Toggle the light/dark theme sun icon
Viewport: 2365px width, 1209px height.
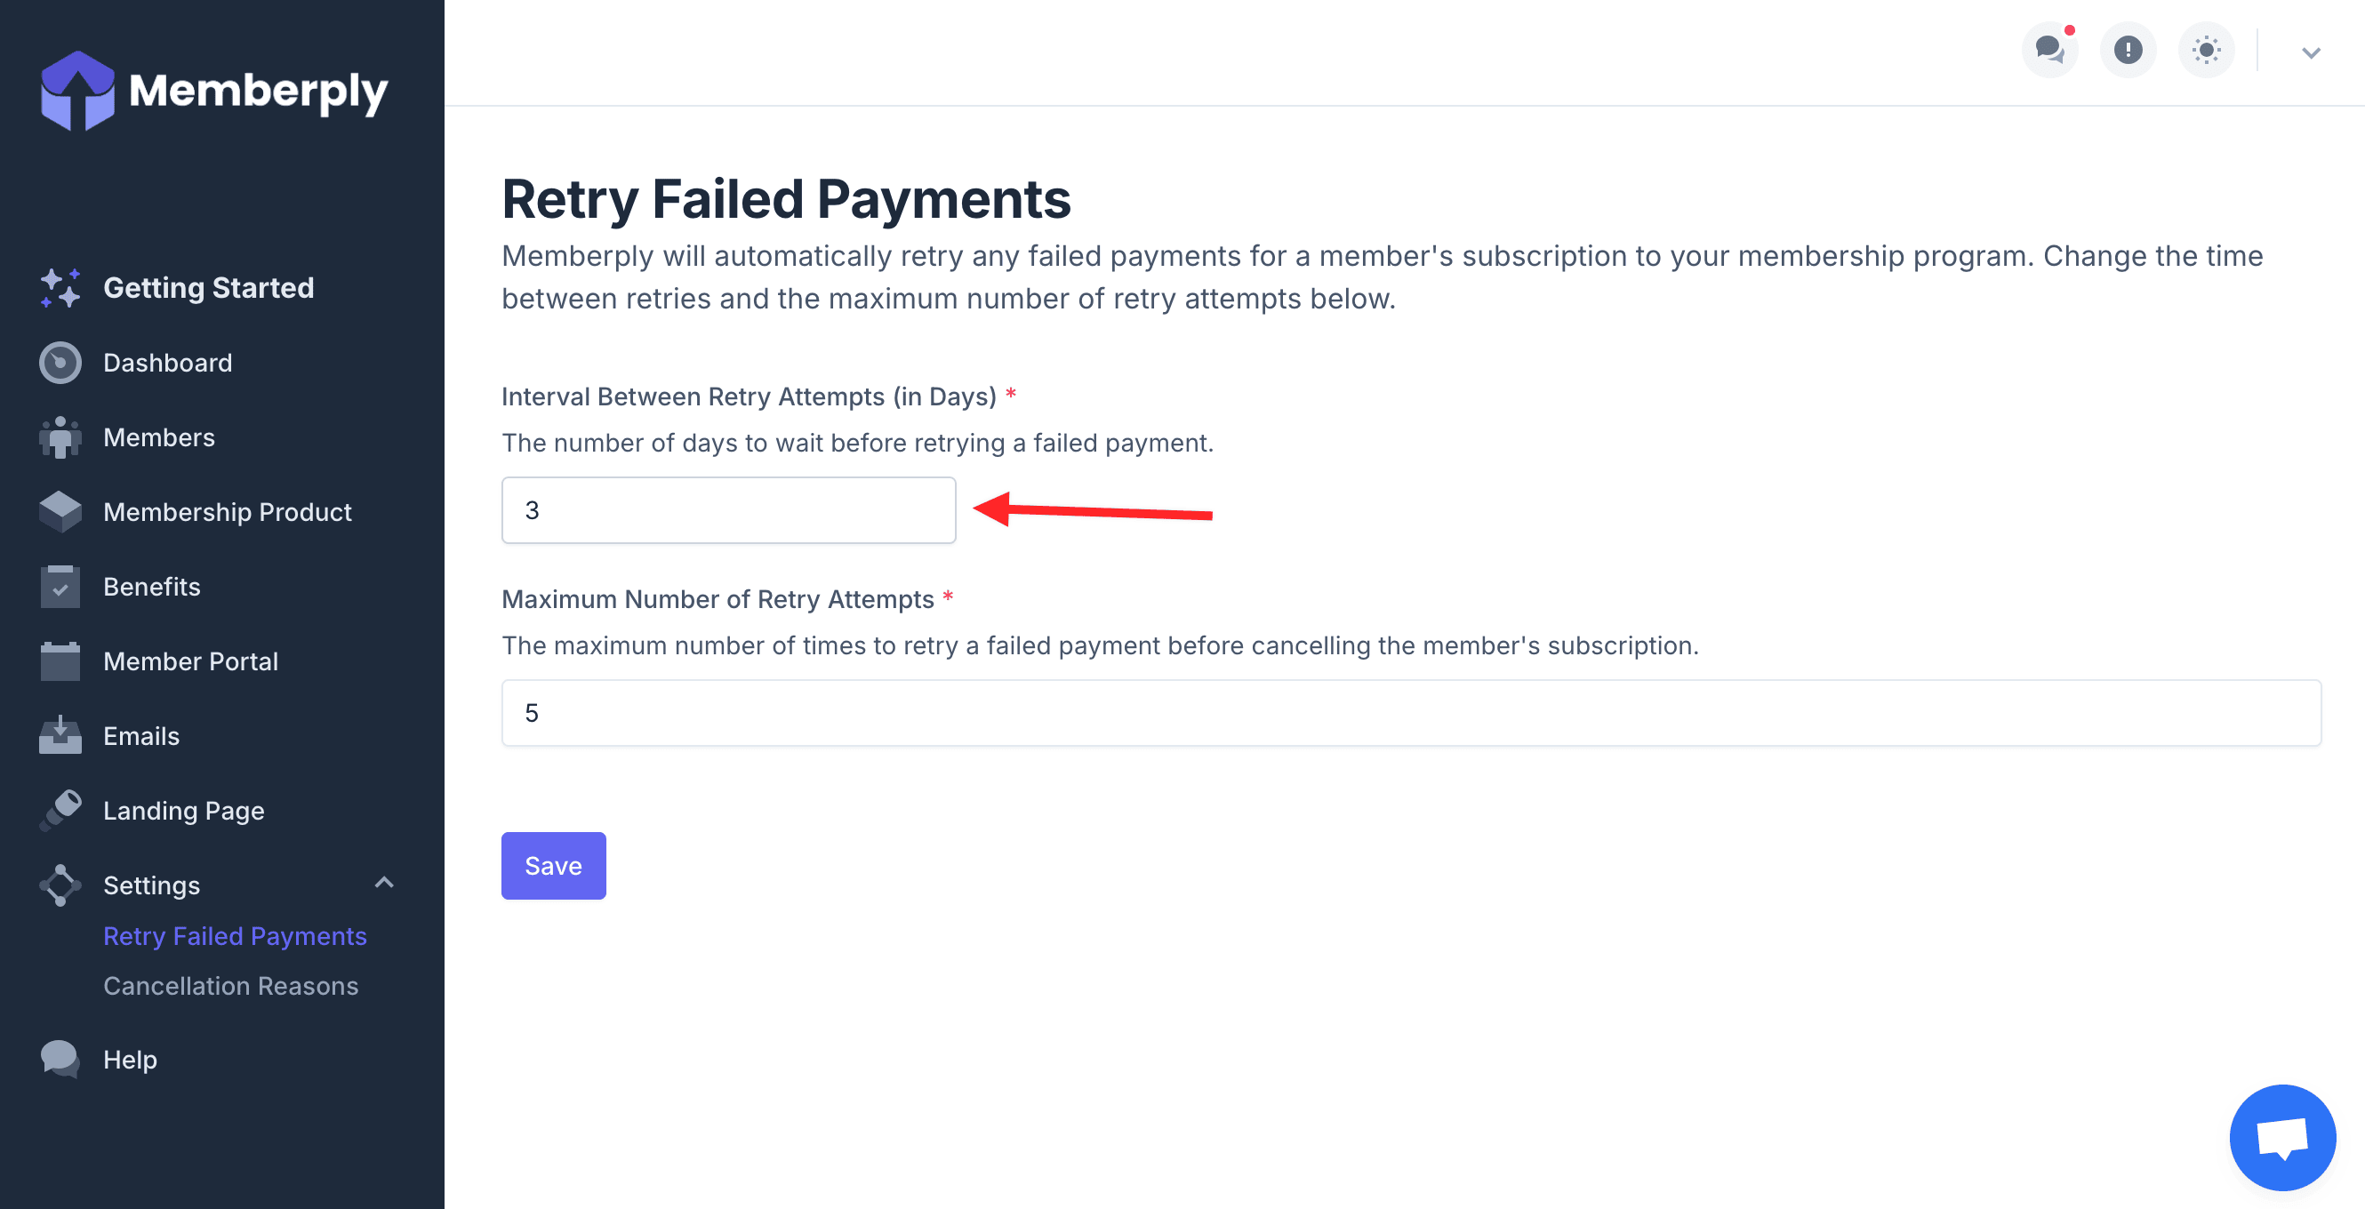2205,50
